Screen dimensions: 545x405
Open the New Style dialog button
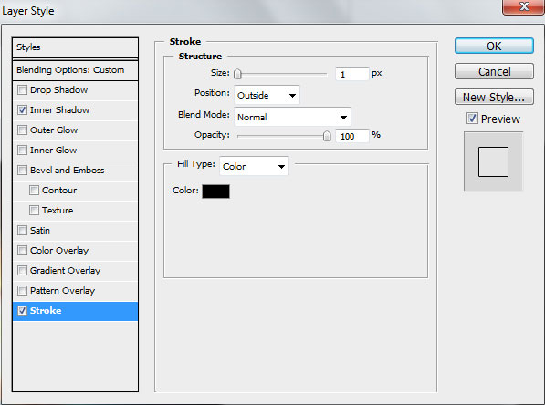(494, 97)
